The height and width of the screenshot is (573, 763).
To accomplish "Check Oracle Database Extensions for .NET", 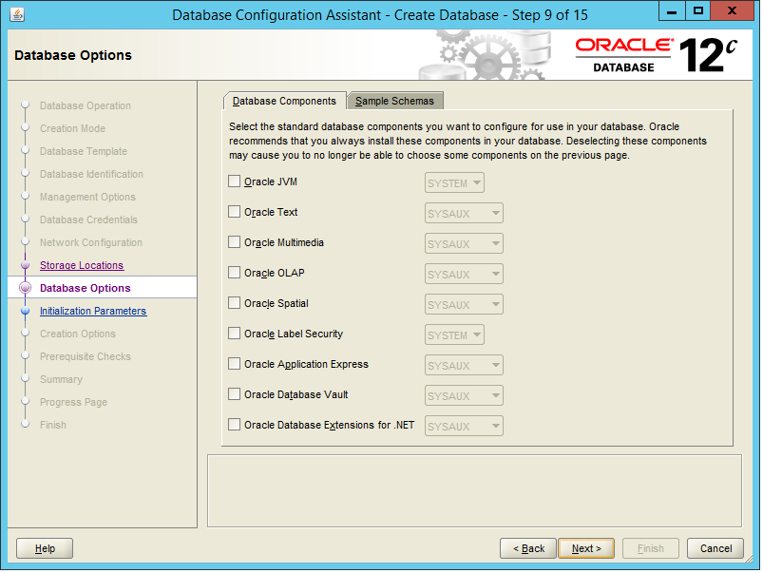I will point(234,425).
